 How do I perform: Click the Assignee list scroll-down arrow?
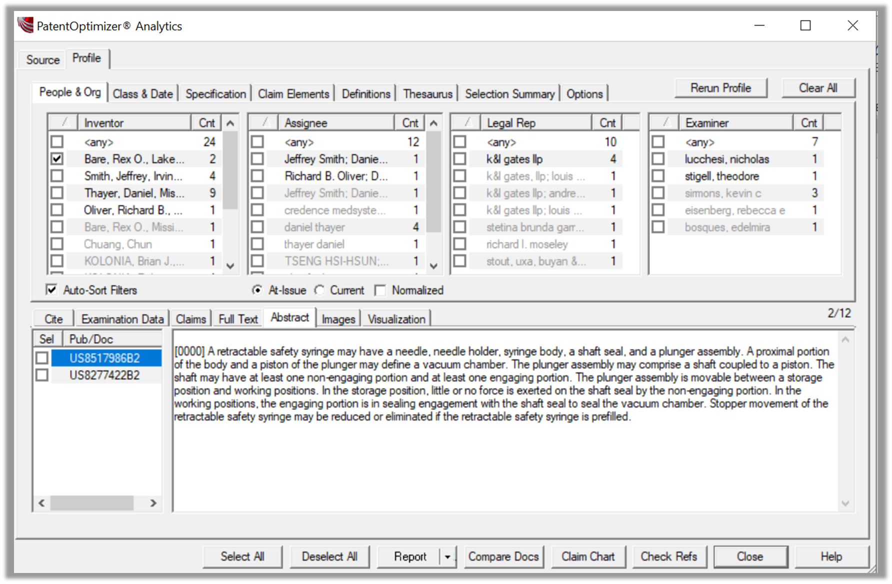tap(434, 266)
